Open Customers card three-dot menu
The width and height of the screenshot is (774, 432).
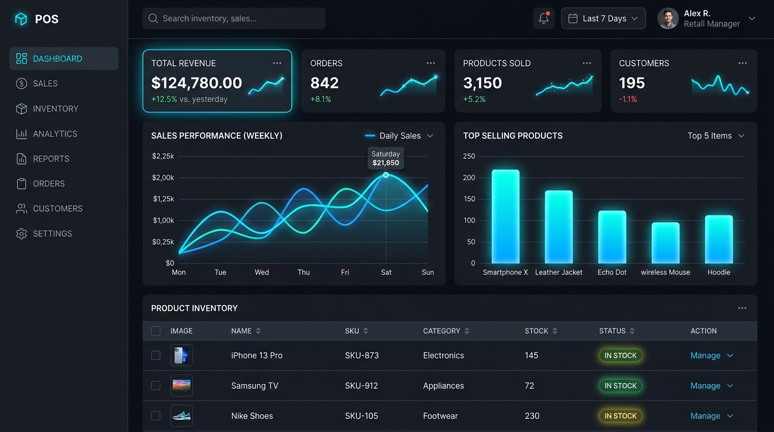tap(742, 63)
